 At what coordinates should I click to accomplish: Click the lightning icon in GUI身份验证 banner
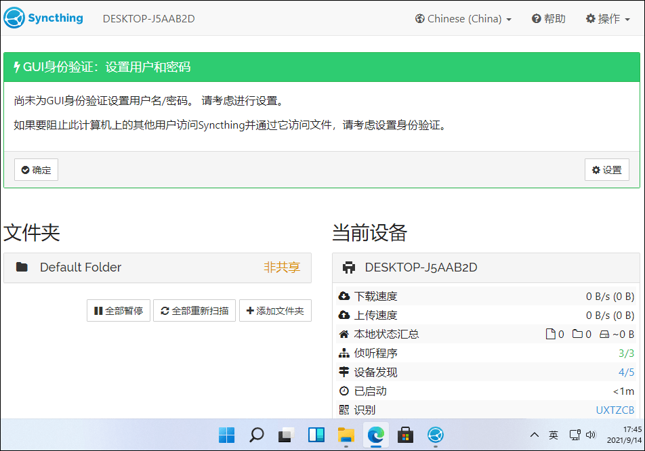(17, 67)
